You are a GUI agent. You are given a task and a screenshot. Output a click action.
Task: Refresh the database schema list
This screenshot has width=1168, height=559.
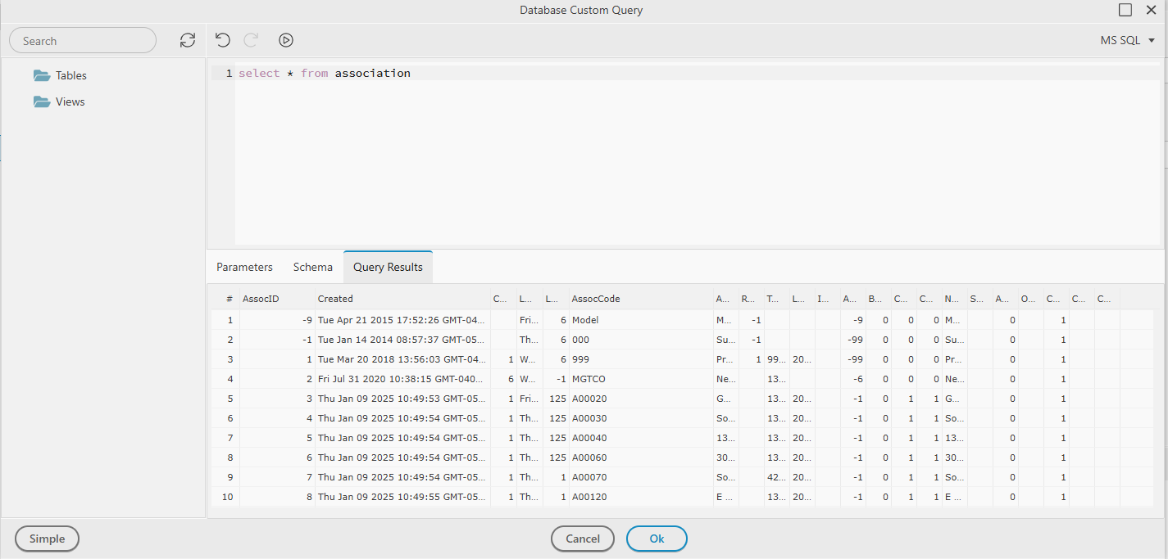pyautogui.click(x=188, y=40)
